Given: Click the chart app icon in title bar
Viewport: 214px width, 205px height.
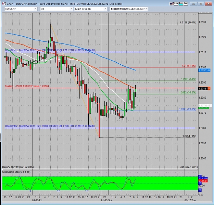Looking at the screenshot, I should [4, 4].
